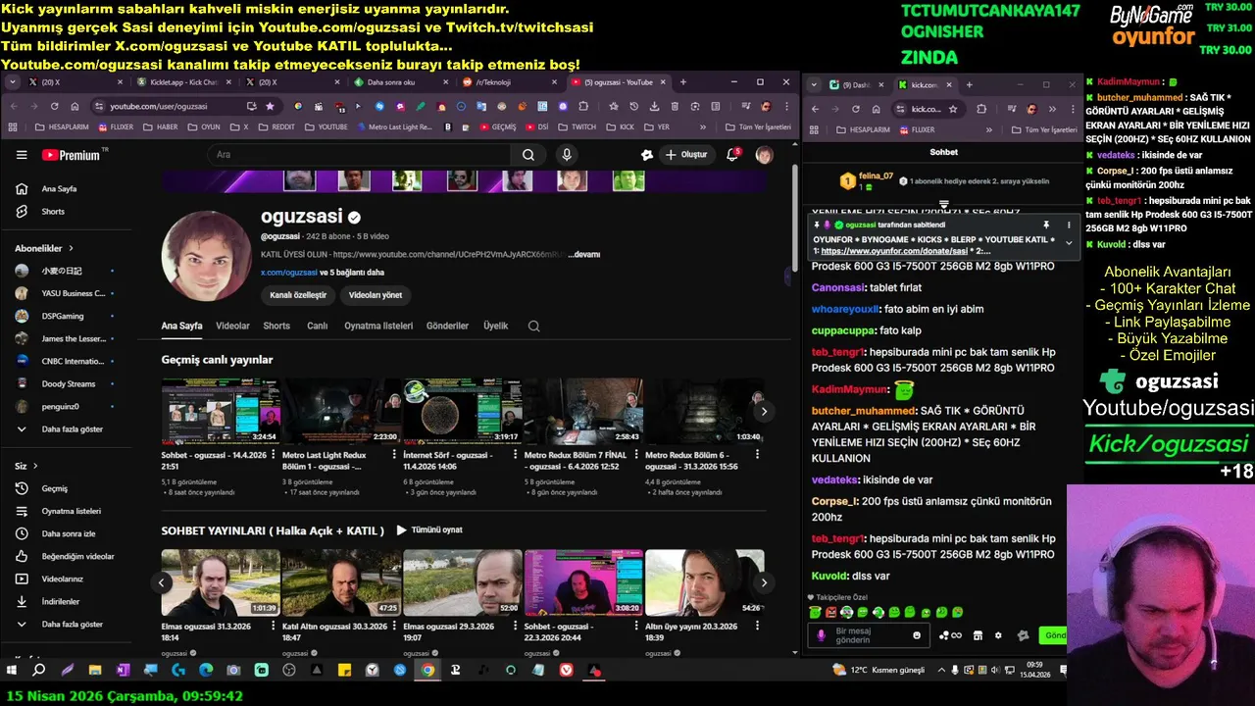This screenshot has height=706, width=1255.
Task: Click 'Videoları yönet' button
Action: [376, 295]
